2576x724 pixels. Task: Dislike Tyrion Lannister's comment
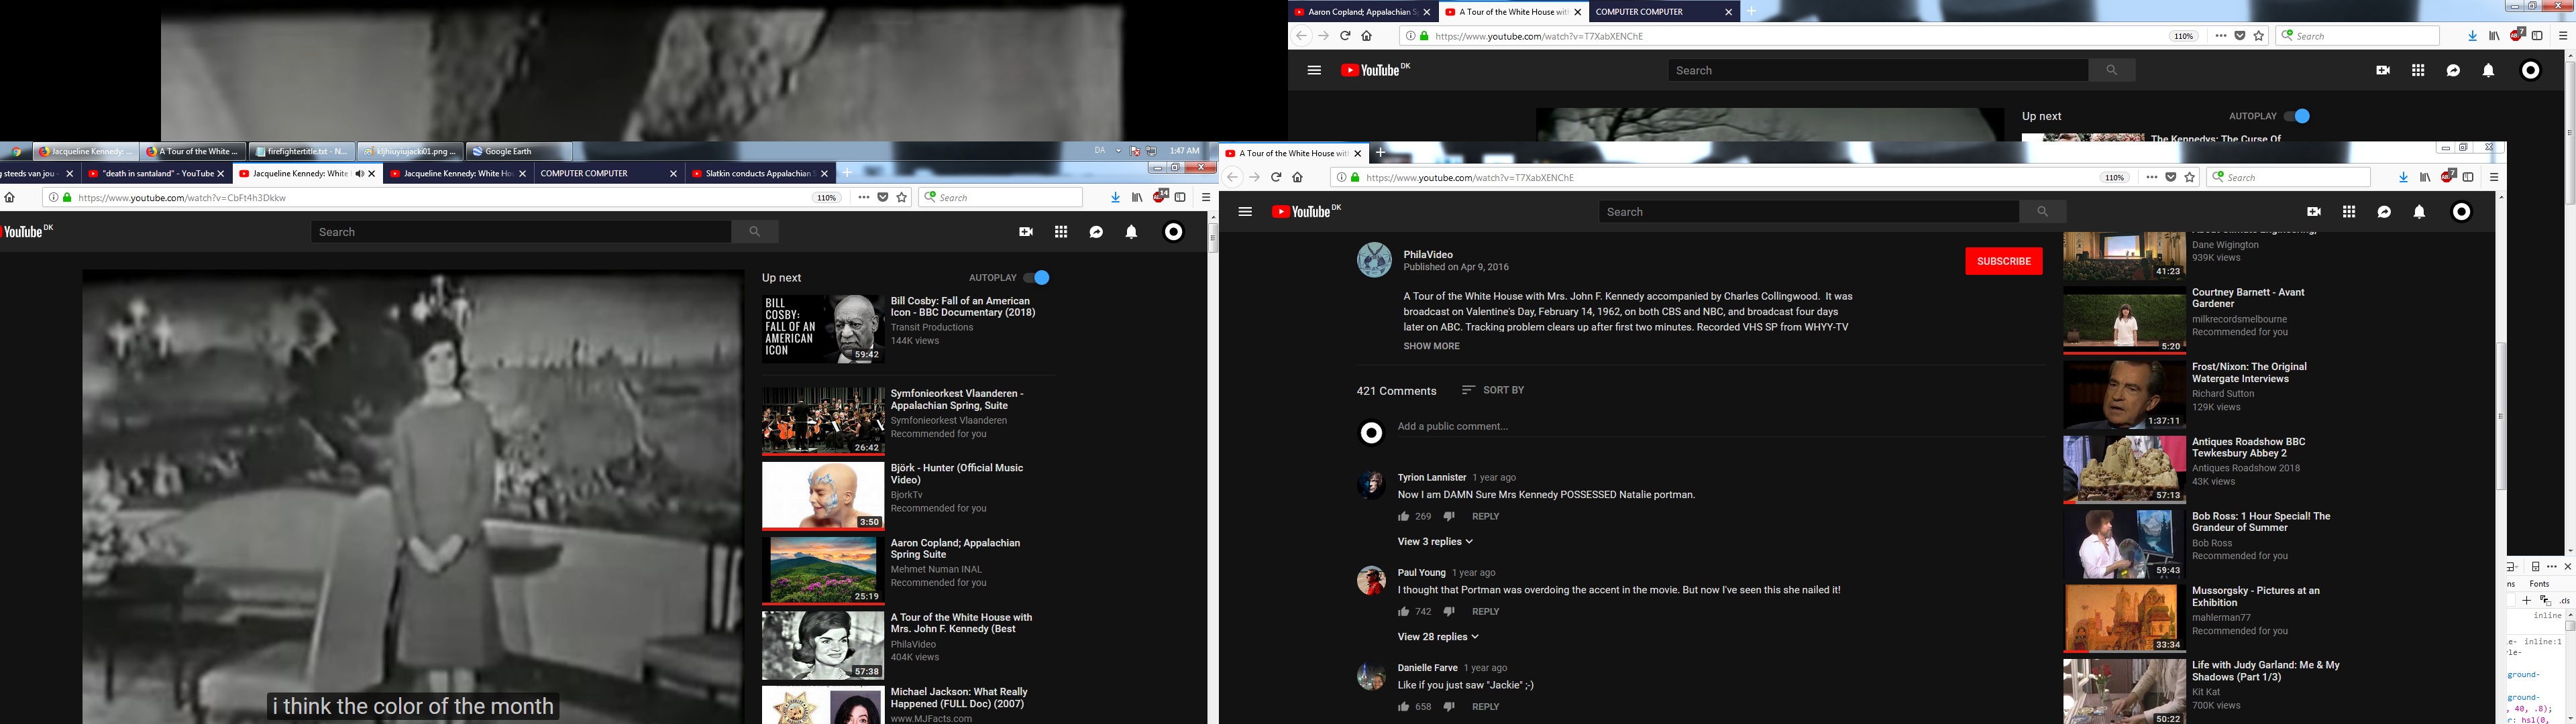1449,516
